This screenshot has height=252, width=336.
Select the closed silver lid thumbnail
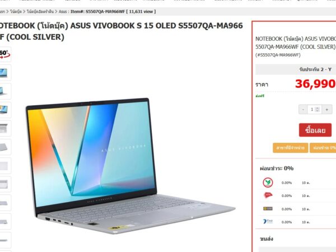pyautogui.click(x=4, y=147)
